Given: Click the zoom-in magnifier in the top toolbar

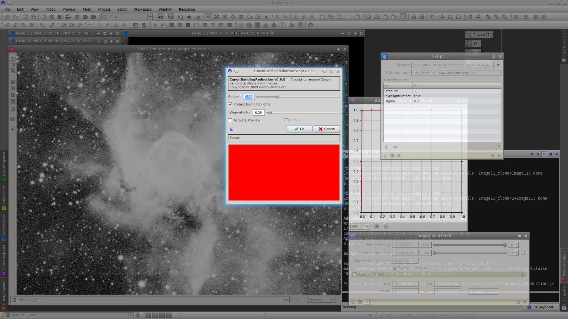Looking at the screenshot, I should pyautogui.click(x=277, y=17).
